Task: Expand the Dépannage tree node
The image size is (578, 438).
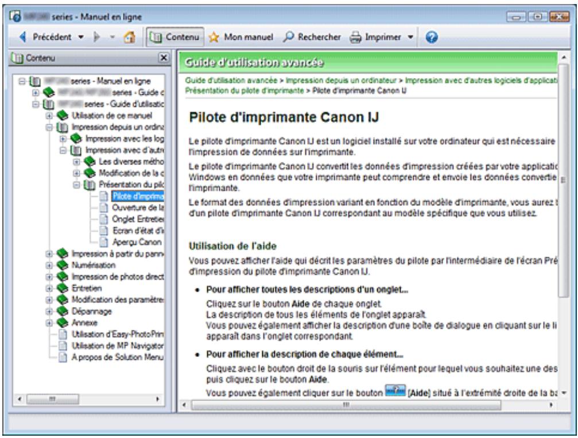Action: point(49,311)
